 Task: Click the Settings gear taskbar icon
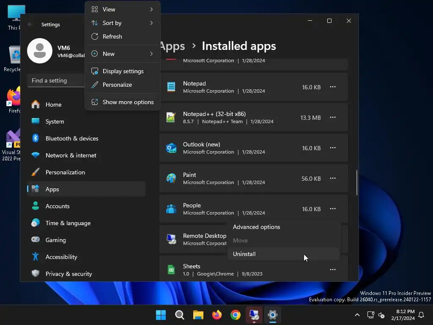pos(273,315)
